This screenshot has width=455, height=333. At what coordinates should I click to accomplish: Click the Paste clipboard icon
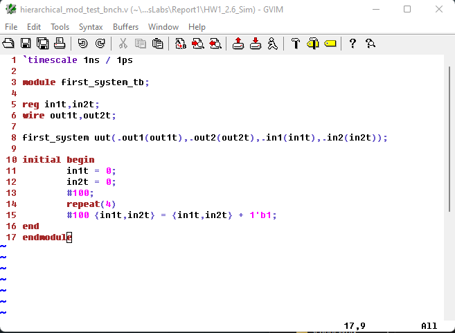coord(157,44)
